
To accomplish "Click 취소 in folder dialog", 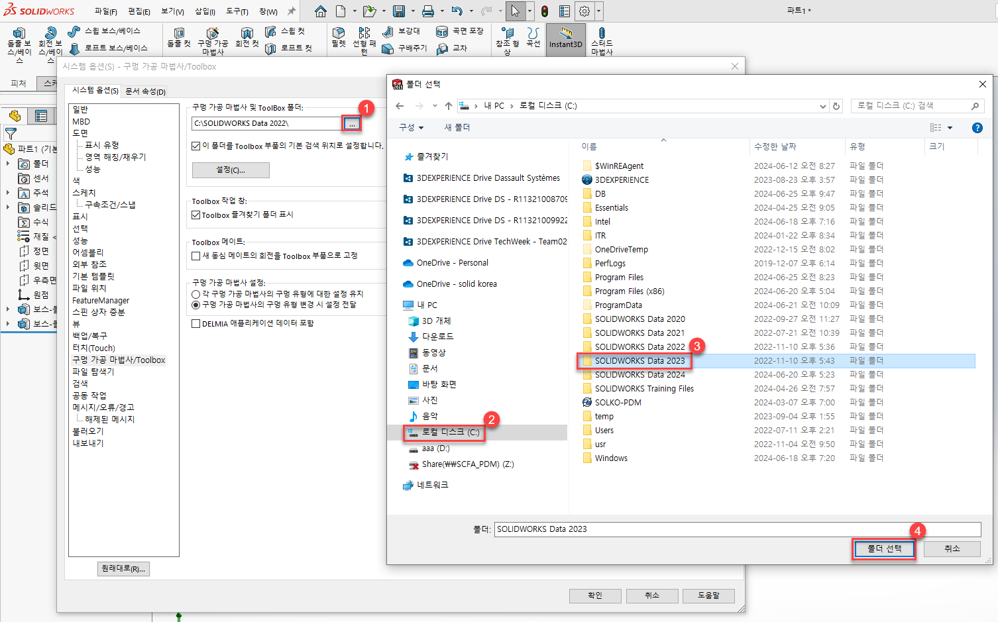I will pos(952,548).
